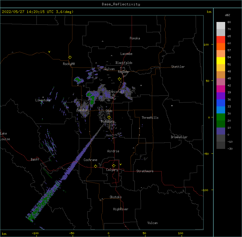Click the 36 dBZ blue legend color
This screenshot has height=237, width=242.
221,103
